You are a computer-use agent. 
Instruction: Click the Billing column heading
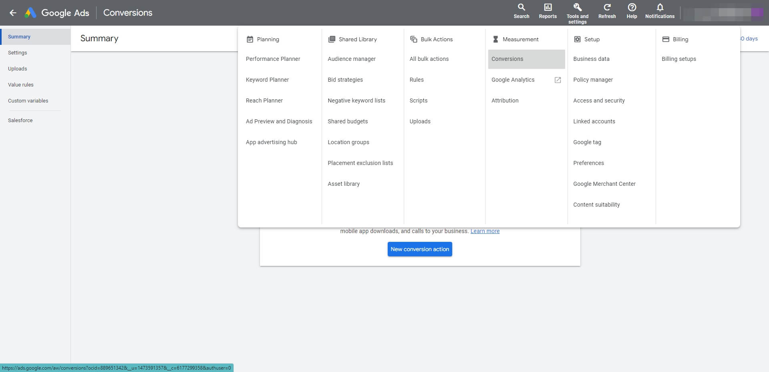tap(680, 39)
